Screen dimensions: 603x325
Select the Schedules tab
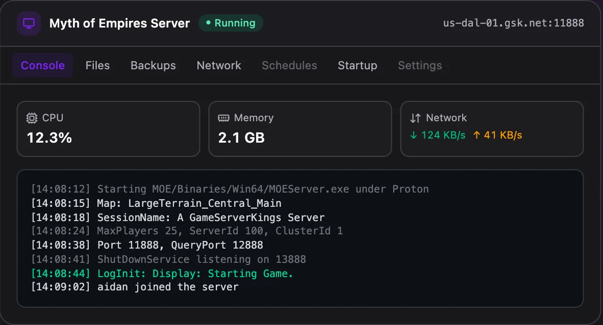[290, 65]
